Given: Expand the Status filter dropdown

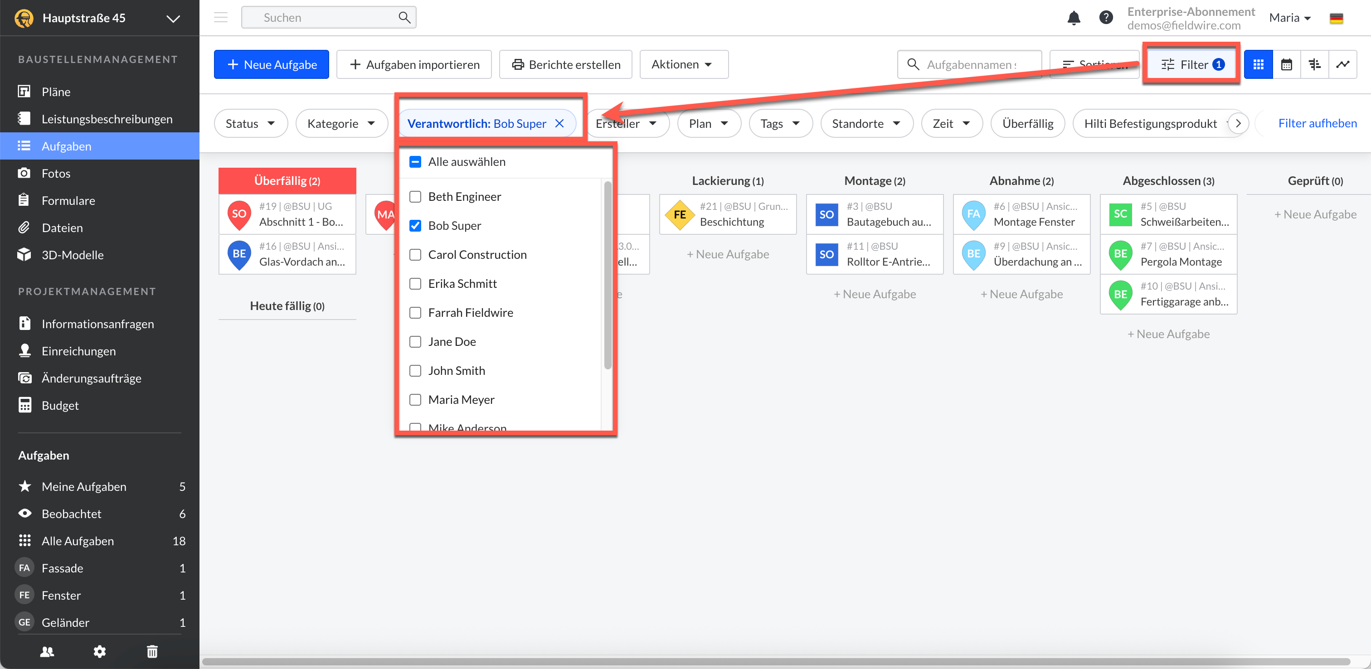Looking at the screenshot, I should point(250,123).
